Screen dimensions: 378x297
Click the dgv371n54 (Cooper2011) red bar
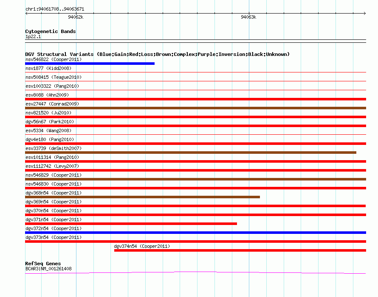click(x=131, y=224)
